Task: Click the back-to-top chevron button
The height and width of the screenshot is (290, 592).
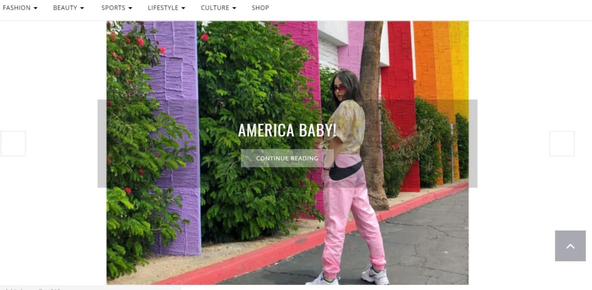Action: 570,246
